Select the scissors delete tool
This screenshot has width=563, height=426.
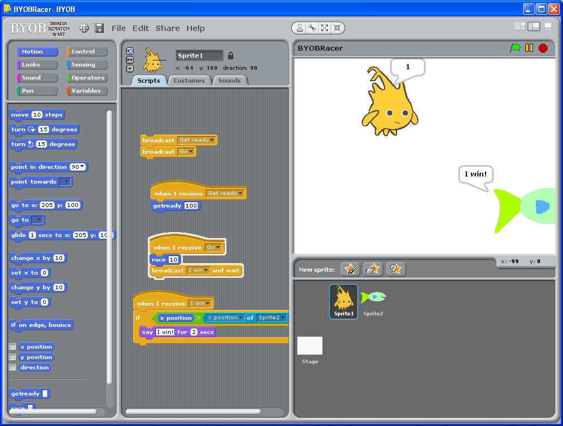pyautogui.click(x=312, y=28)
